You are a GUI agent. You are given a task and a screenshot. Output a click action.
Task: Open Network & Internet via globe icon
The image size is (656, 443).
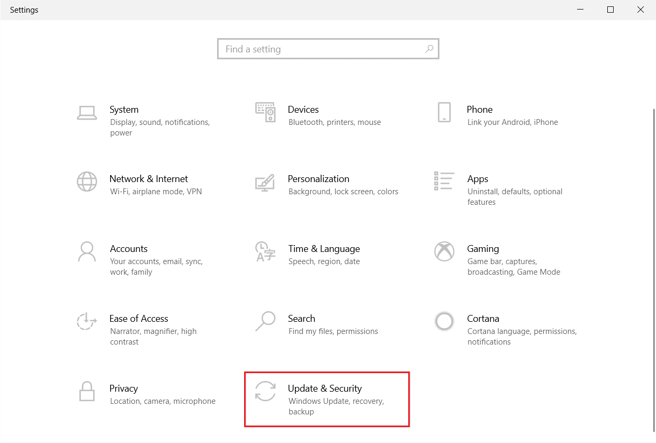tap(87, 182)
